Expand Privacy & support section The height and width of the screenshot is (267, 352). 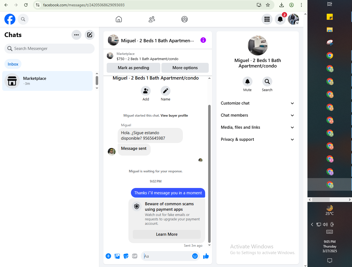point(258,139)
